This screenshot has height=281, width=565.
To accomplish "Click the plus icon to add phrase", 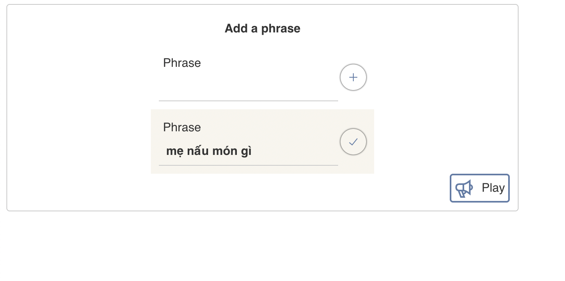I will tap(353, 77).
